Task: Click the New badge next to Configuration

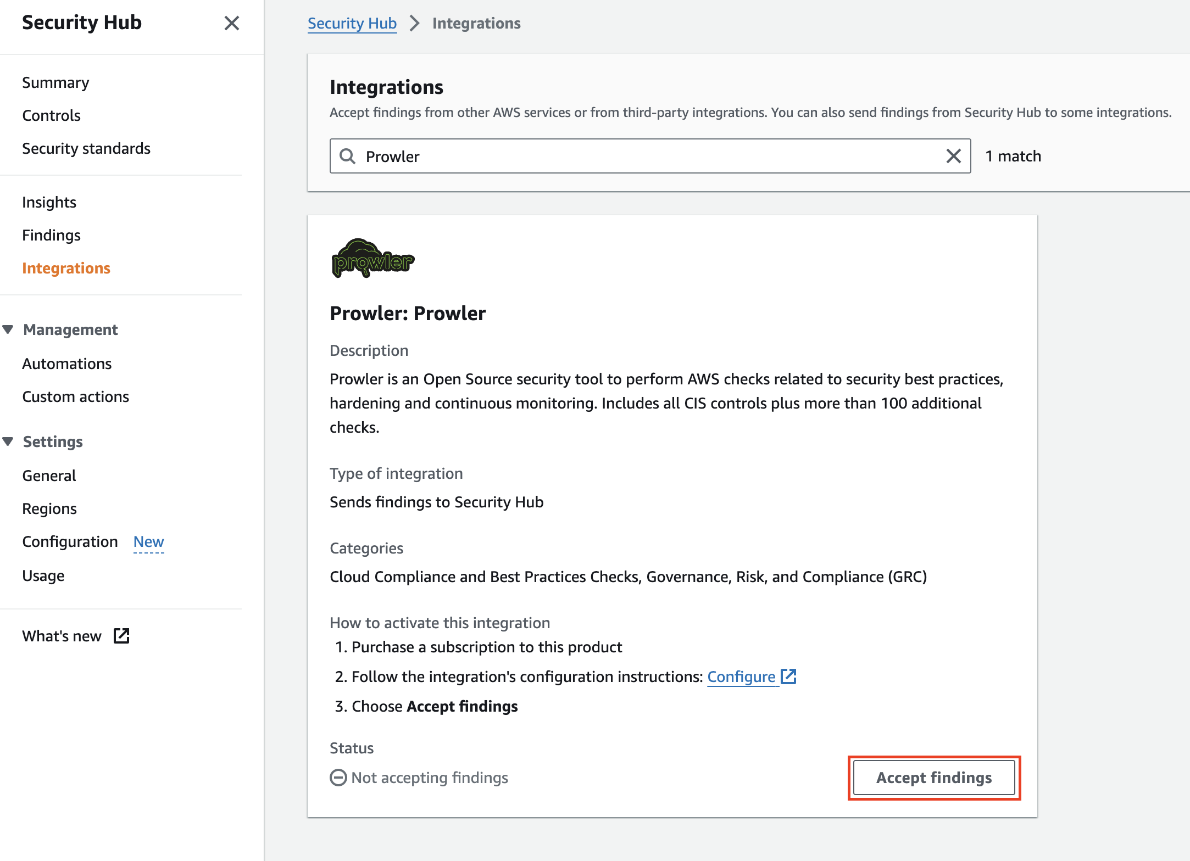Action: pyautogui.click(x=148, y=541)
